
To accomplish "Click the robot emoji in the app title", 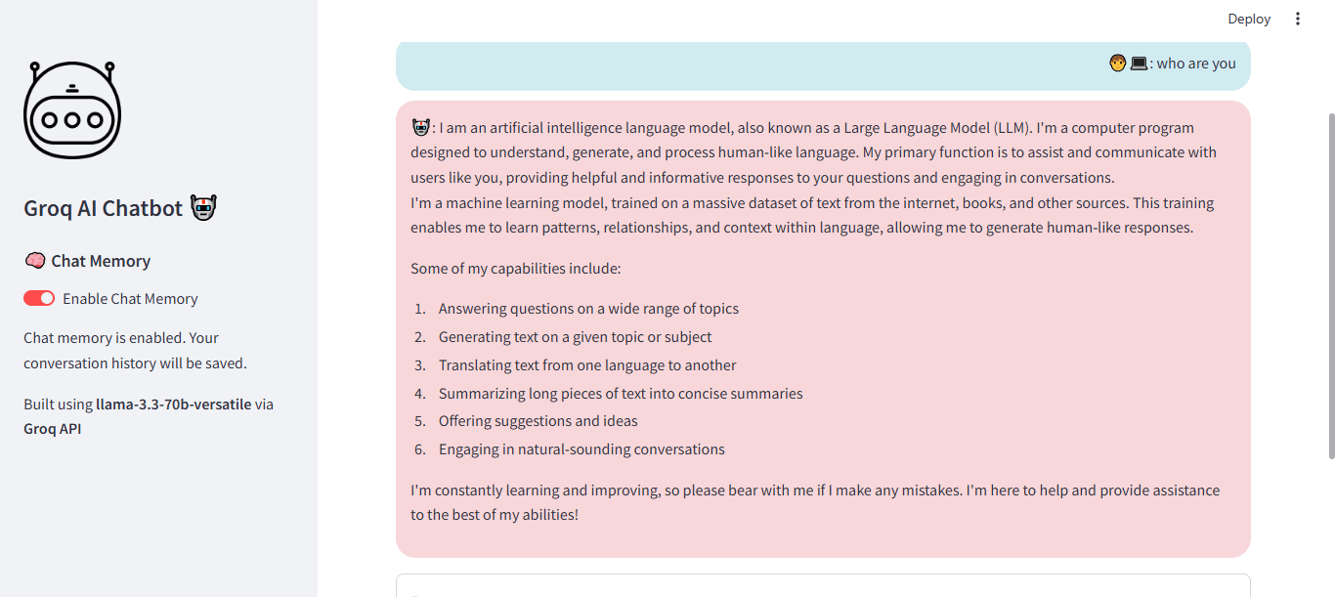I will 202,206.
